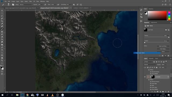Open the Smoothing value dropdown
Image resolution: width=172 pixels, height=97 pixels.
click(71, 5)
